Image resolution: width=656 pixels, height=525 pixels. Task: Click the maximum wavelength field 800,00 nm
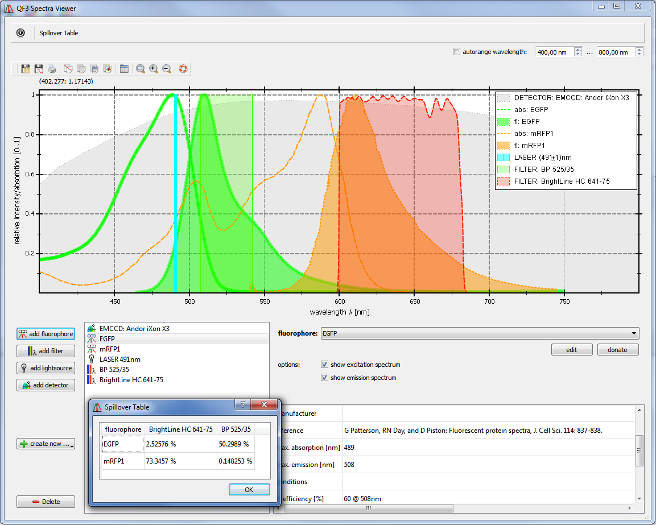[x=616, y=52]
